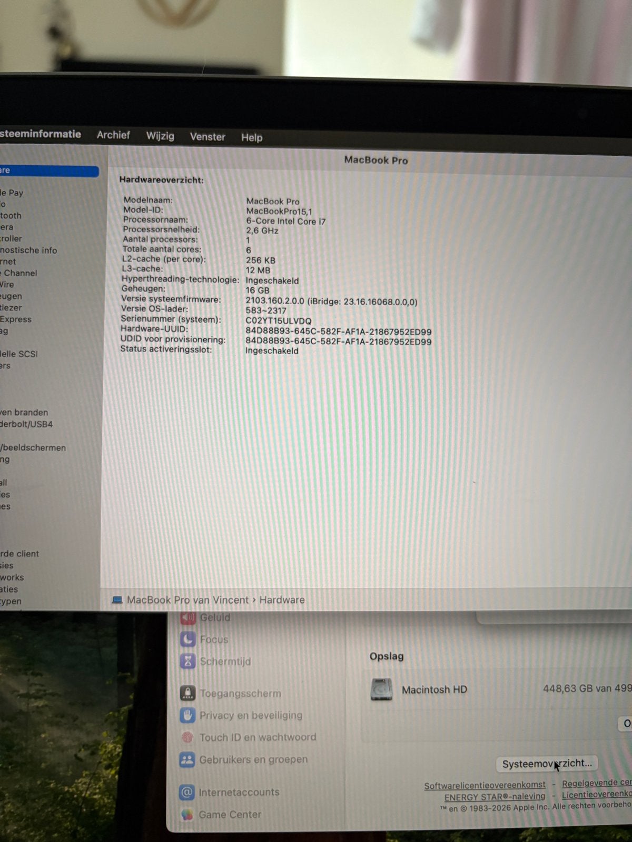Open the Toegangsscherm lock icon entry
This screenshot has width=632, height=842.
[x=187, y=693]
